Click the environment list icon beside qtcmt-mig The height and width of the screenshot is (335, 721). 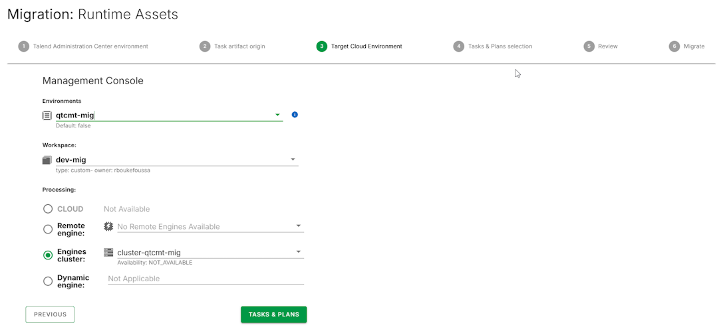pos(47,115)
